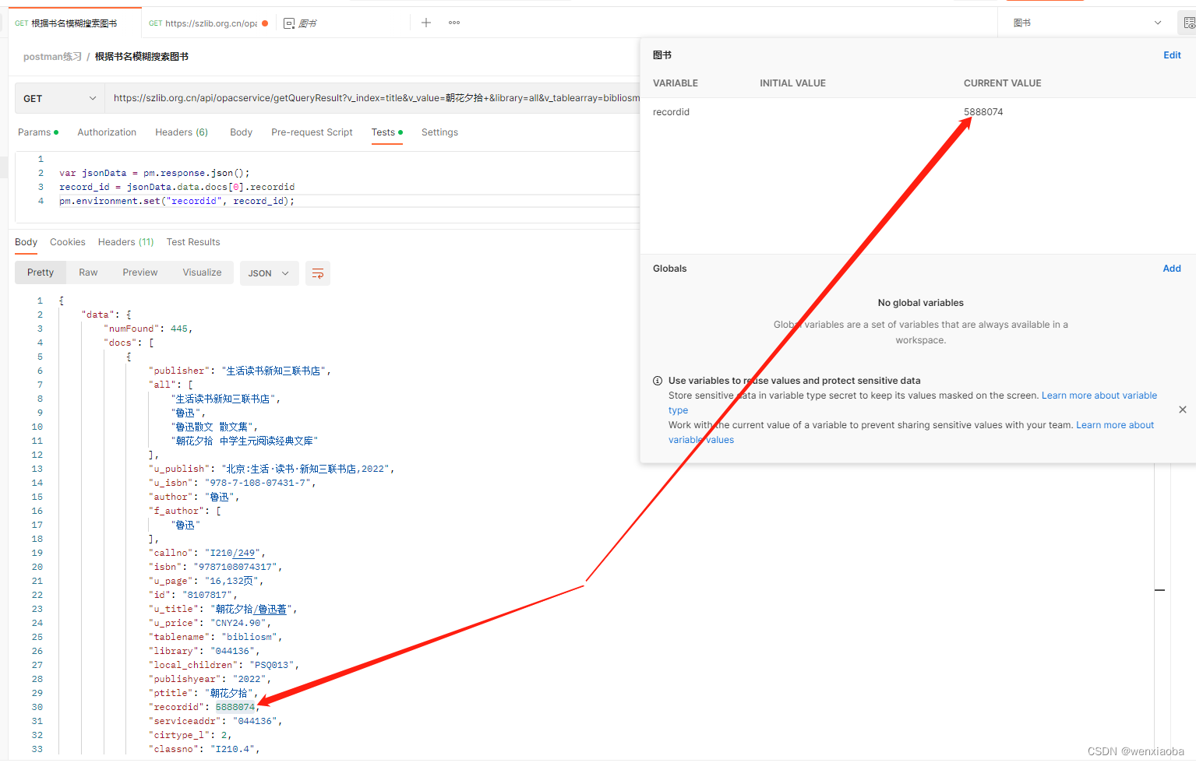Open the GET method dropdown
This screenshot has height=763, width=1196.
60,99
